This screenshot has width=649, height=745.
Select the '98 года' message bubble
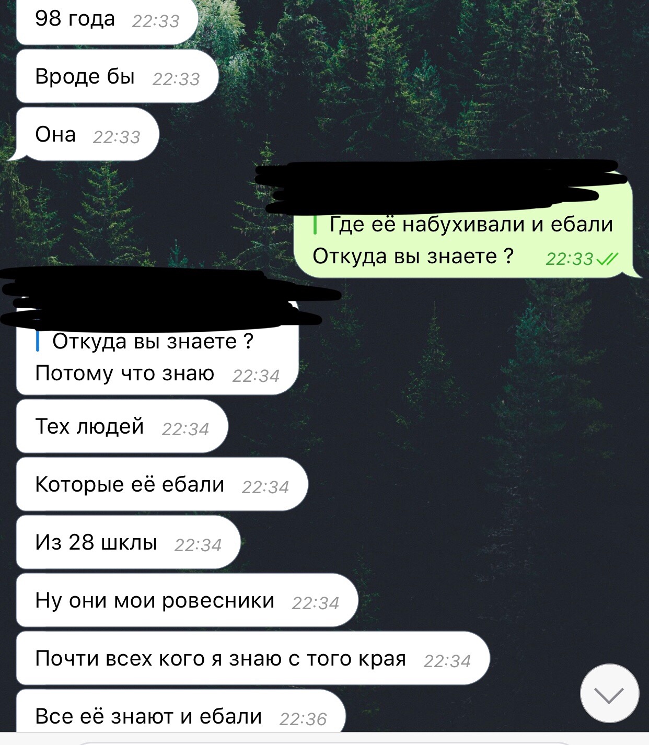click(x=107, y=20)
